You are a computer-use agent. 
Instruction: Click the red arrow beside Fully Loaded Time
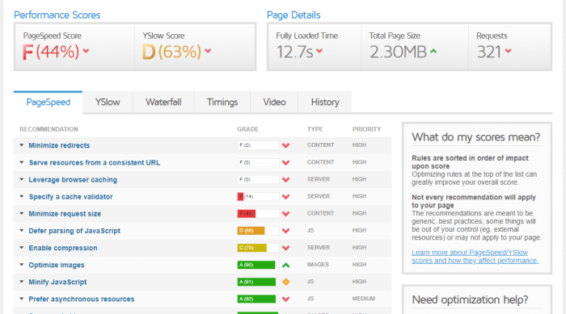(319, 51)
